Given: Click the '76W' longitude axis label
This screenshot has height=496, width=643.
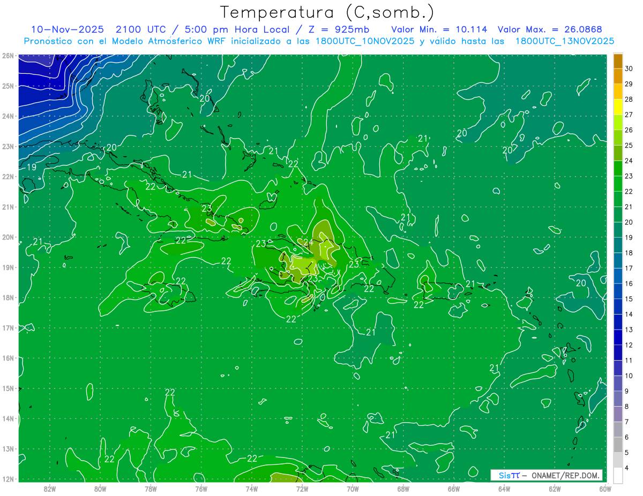Looking at the screenshot, I should 201,489.
